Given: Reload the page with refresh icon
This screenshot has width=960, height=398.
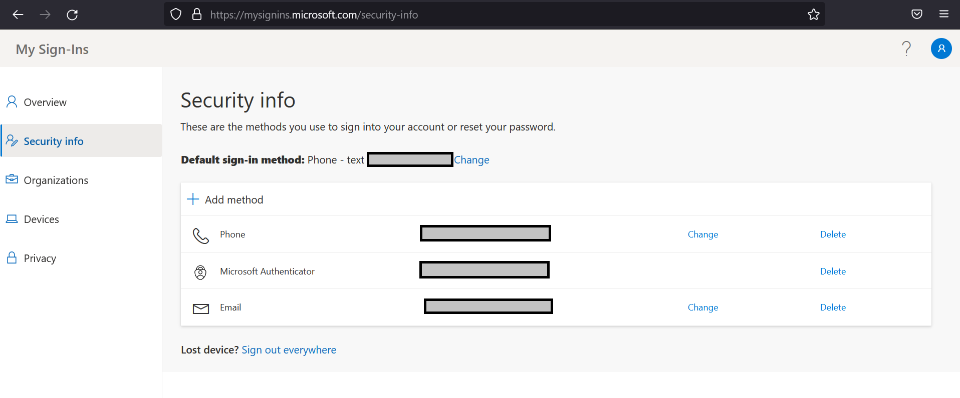Looking at the screenshot, I should coord(72,14).
